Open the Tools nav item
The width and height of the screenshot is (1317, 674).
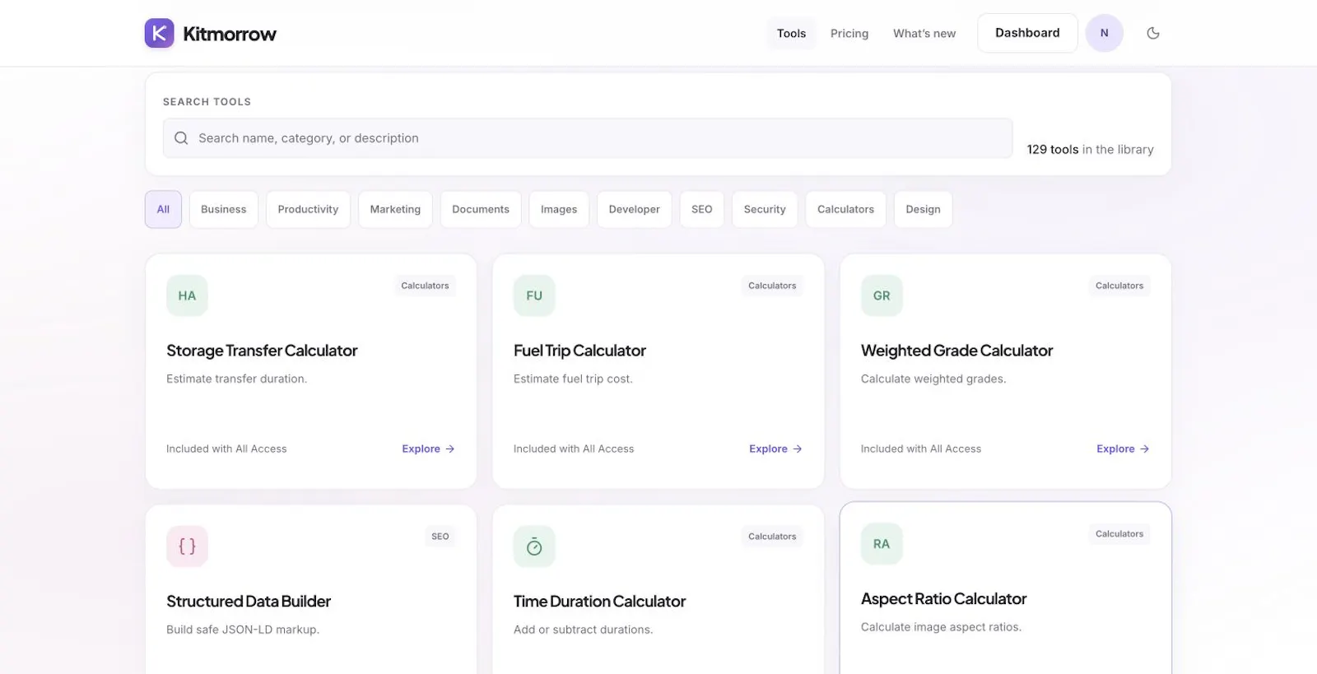pos(791,34)
